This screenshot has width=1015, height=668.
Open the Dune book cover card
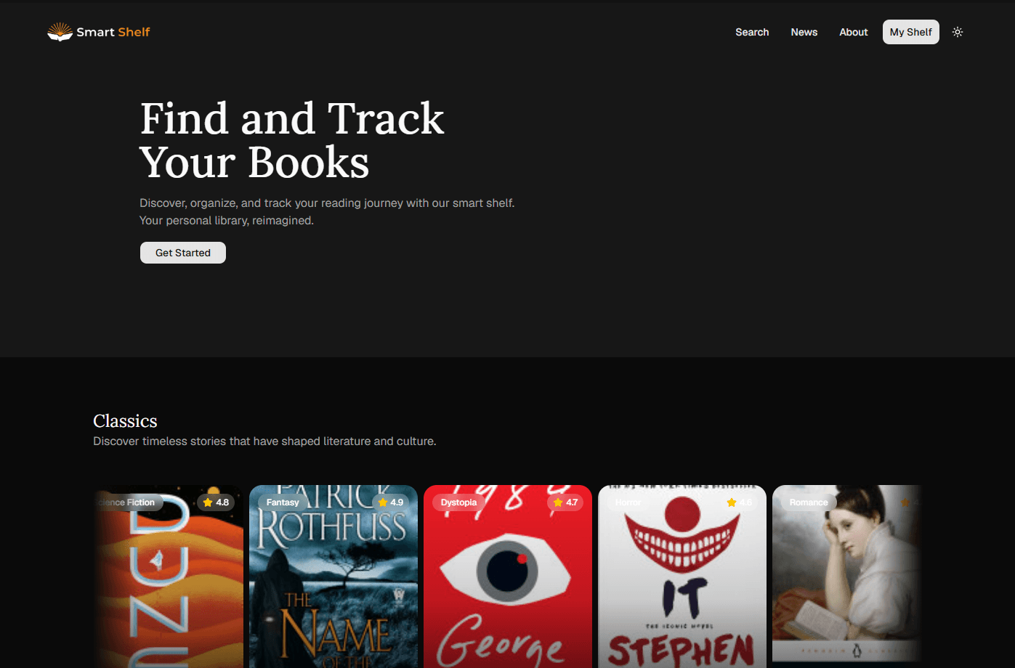(x=168, y=577)
